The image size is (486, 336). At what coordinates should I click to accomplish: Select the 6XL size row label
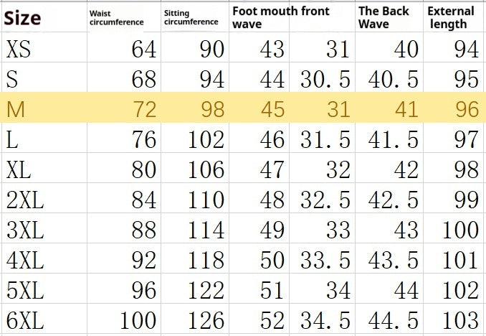pyautogui.click(x=25, y=320)
